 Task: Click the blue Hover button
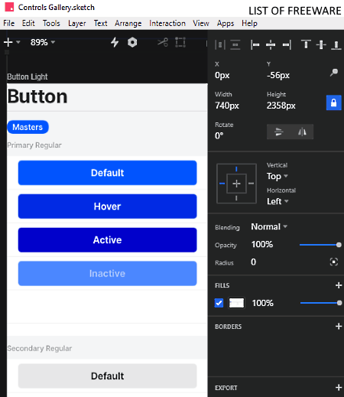[x=107, y=207]
